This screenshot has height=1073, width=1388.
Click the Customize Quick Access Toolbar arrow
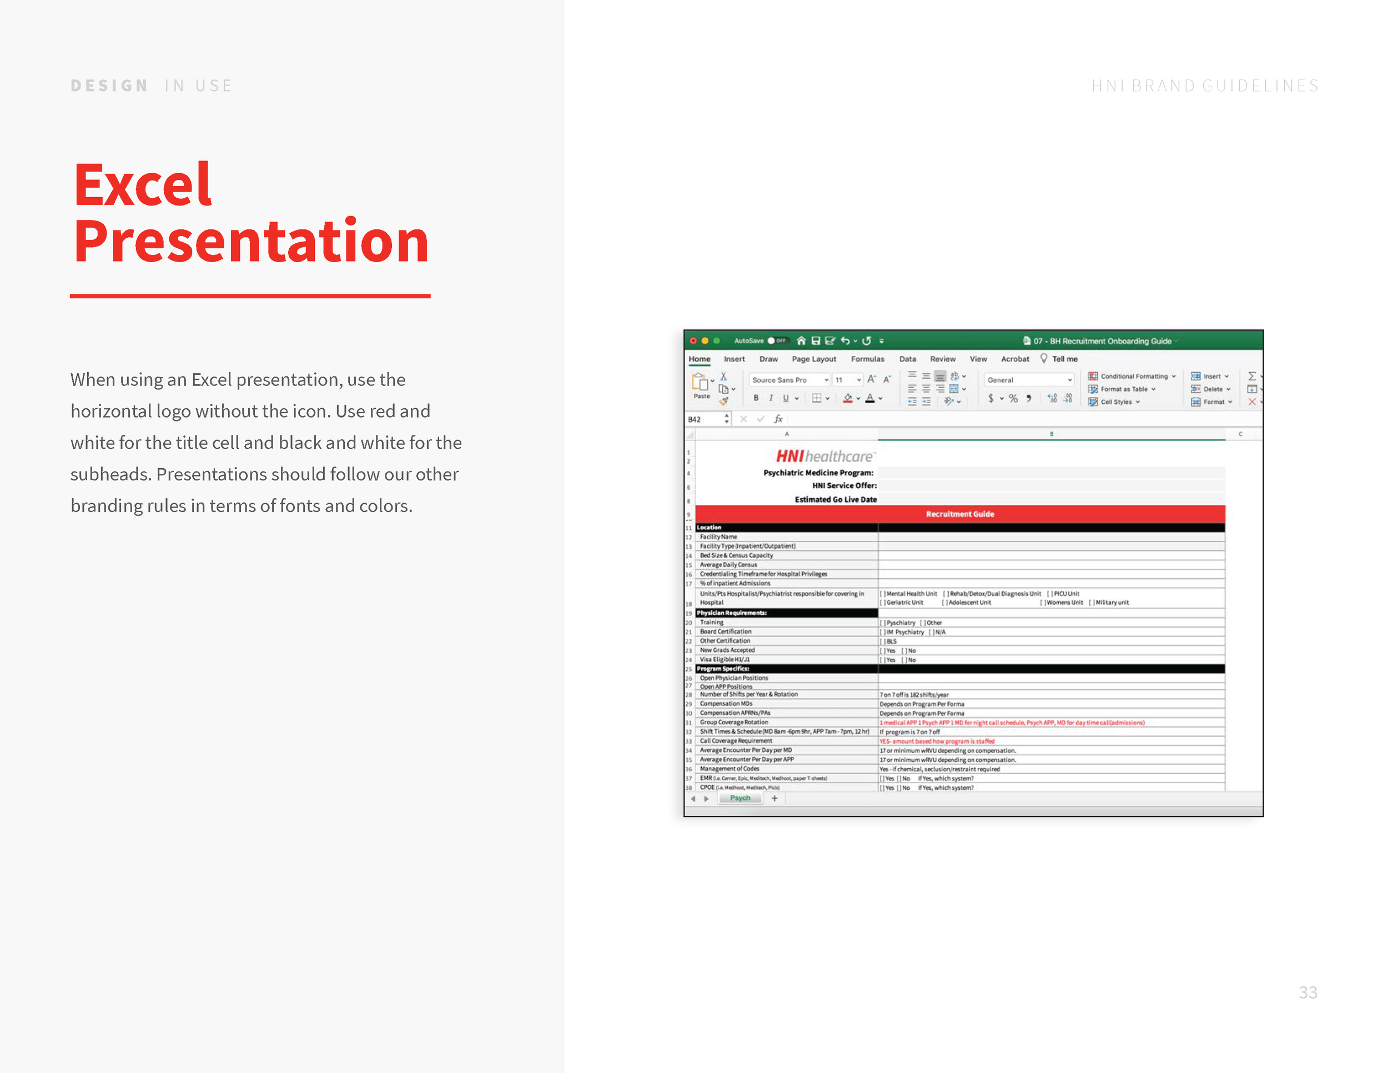click(x=882, y=340)
